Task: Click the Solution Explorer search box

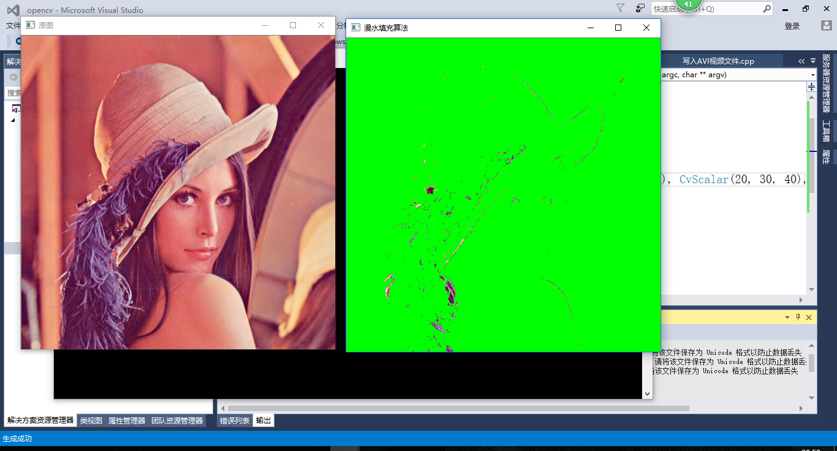Action: 13,93
